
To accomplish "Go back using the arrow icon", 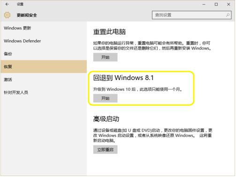I will tap(7, 4).
